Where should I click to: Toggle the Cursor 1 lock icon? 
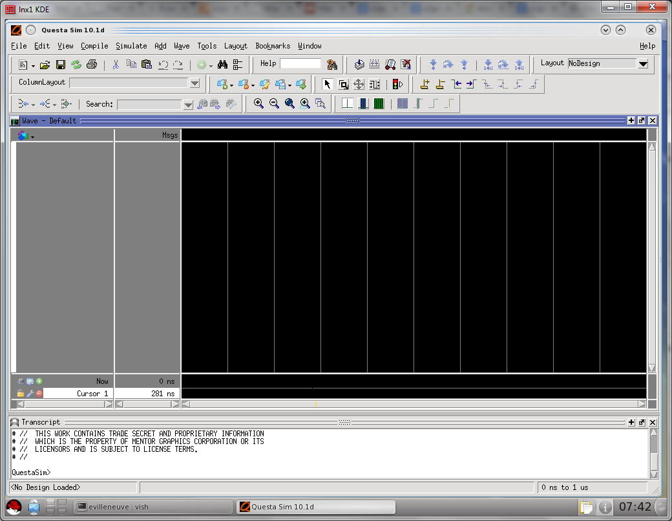[x=20, y=393]
